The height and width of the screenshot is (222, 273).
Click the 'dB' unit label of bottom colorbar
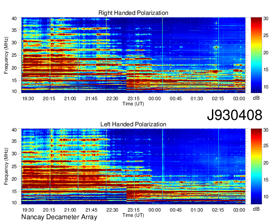(x=256, y=209)
